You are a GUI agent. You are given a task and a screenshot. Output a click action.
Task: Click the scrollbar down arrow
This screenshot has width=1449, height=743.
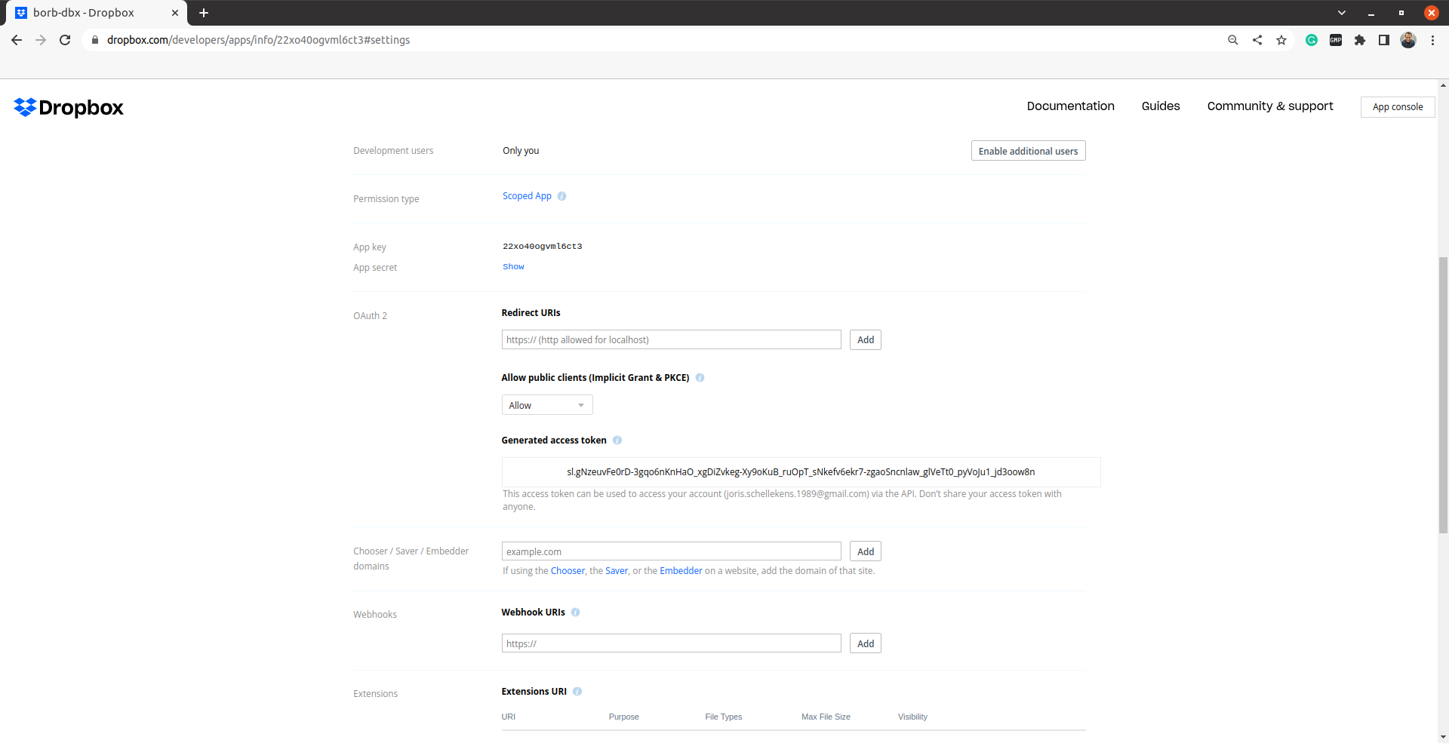click(1443, 738)
